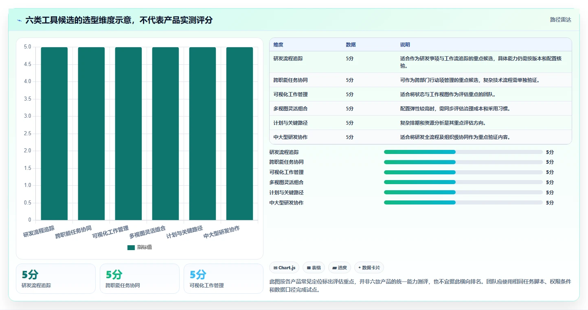Select the 表格 tag chip
Image resolution: width=588 pixels, height=310 pixels.
tap(314, 268)
